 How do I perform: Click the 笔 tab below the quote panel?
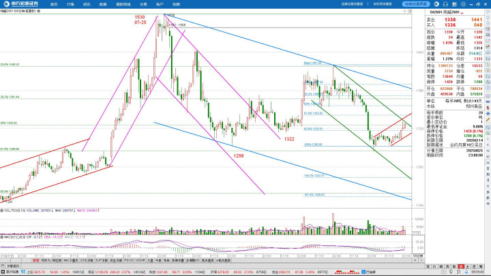tap(428, 266)
